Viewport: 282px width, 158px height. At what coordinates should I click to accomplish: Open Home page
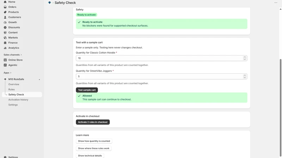[x=12, y=2]
